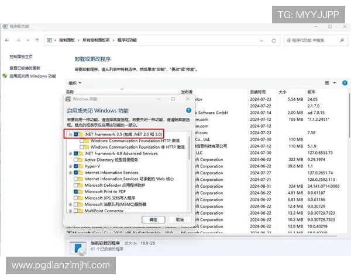The height and width of the screenshot is (280, 351).
Task: Open the 组织 dropdown menu
Action: 75,83
